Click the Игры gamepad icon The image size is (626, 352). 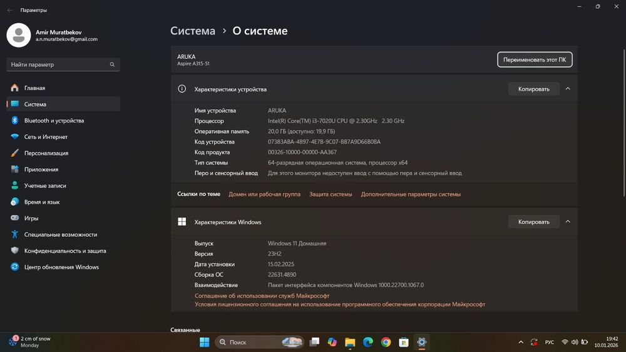coord(15,218)
